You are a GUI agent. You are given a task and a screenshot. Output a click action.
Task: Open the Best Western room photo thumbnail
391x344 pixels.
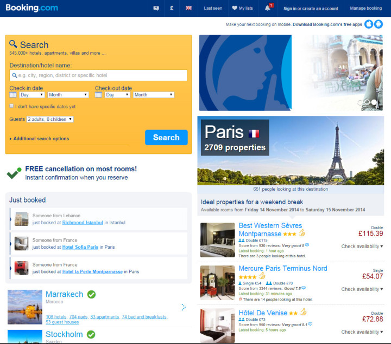(x=217, y=240)
